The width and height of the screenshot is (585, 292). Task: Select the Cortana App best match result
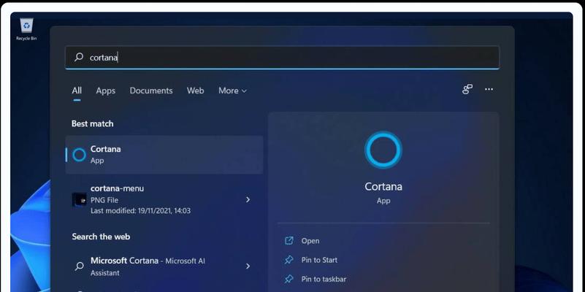click(164, 154)
